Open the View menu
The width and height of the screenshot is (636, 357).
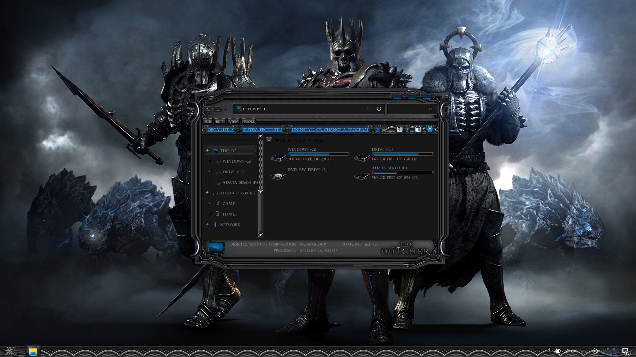click(x=233, y=121)
